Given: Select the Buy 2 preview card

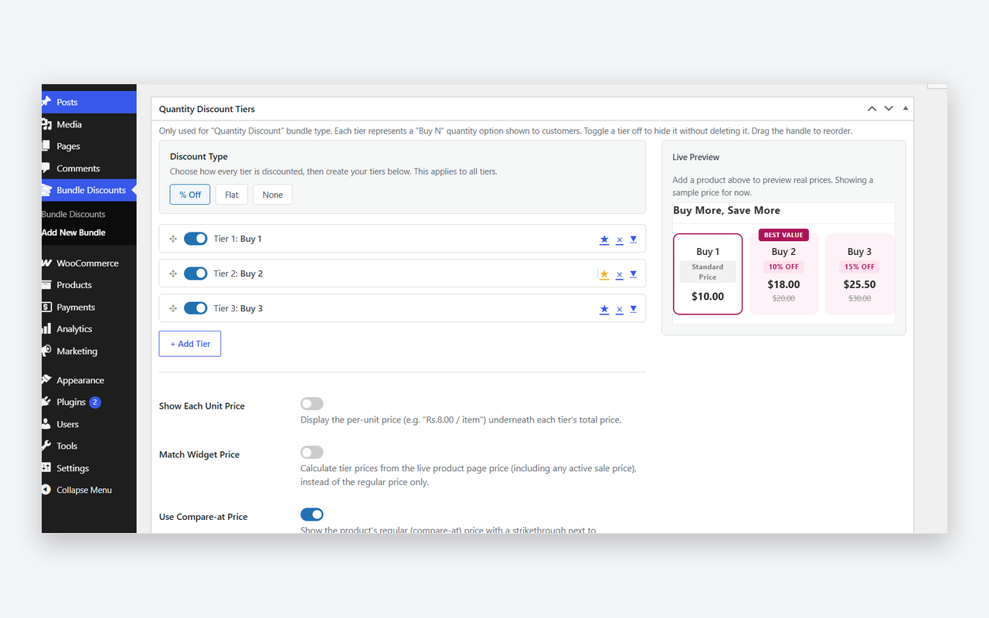Looking at the screenshot, I should tap(783, 274).
